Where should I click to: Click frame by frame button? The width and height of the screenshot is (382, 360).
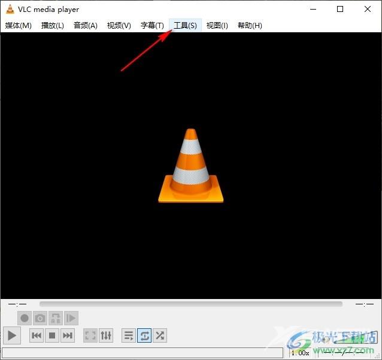[71, 318]
